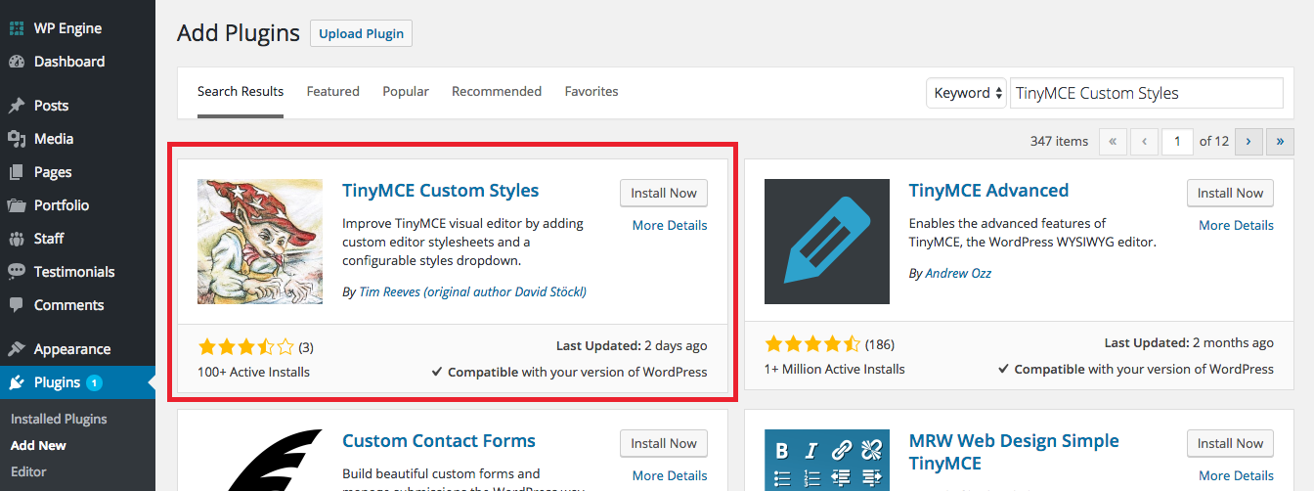The image size is (1314, 491).
Task: Switch to the Favorites tab
Action: [x=591, y=91]
